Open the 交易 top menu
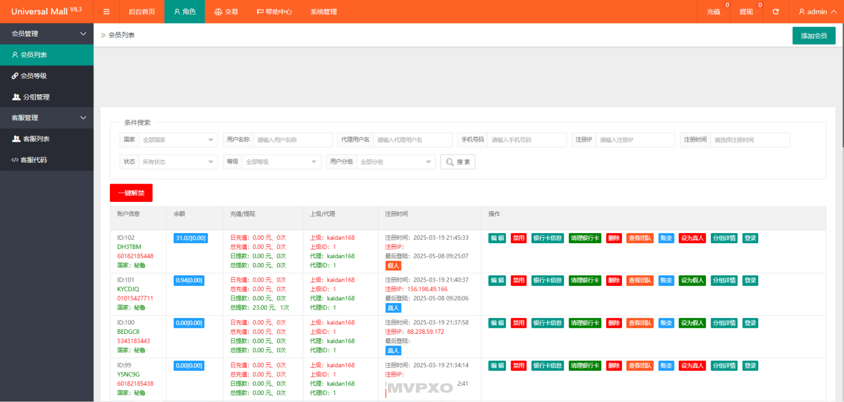Screen dimensions: 844x402 click(226, 12)
